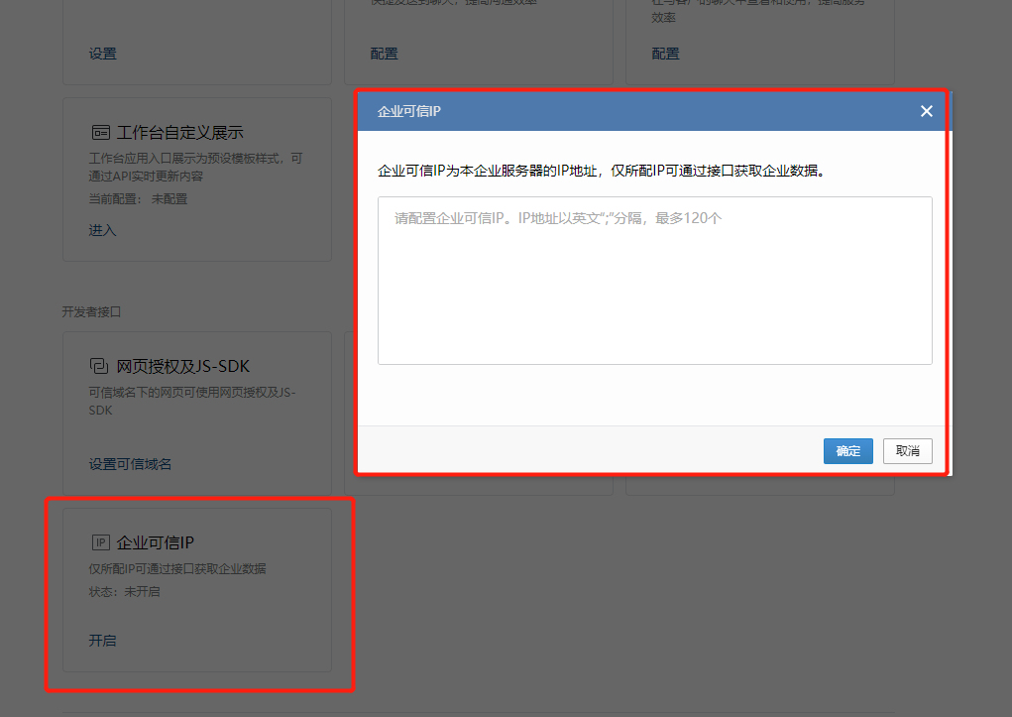Click the dialog description about 企业服务器的IP地址
The width and height of the screenshot is (1012, 717).
click(x=601, y=171)
